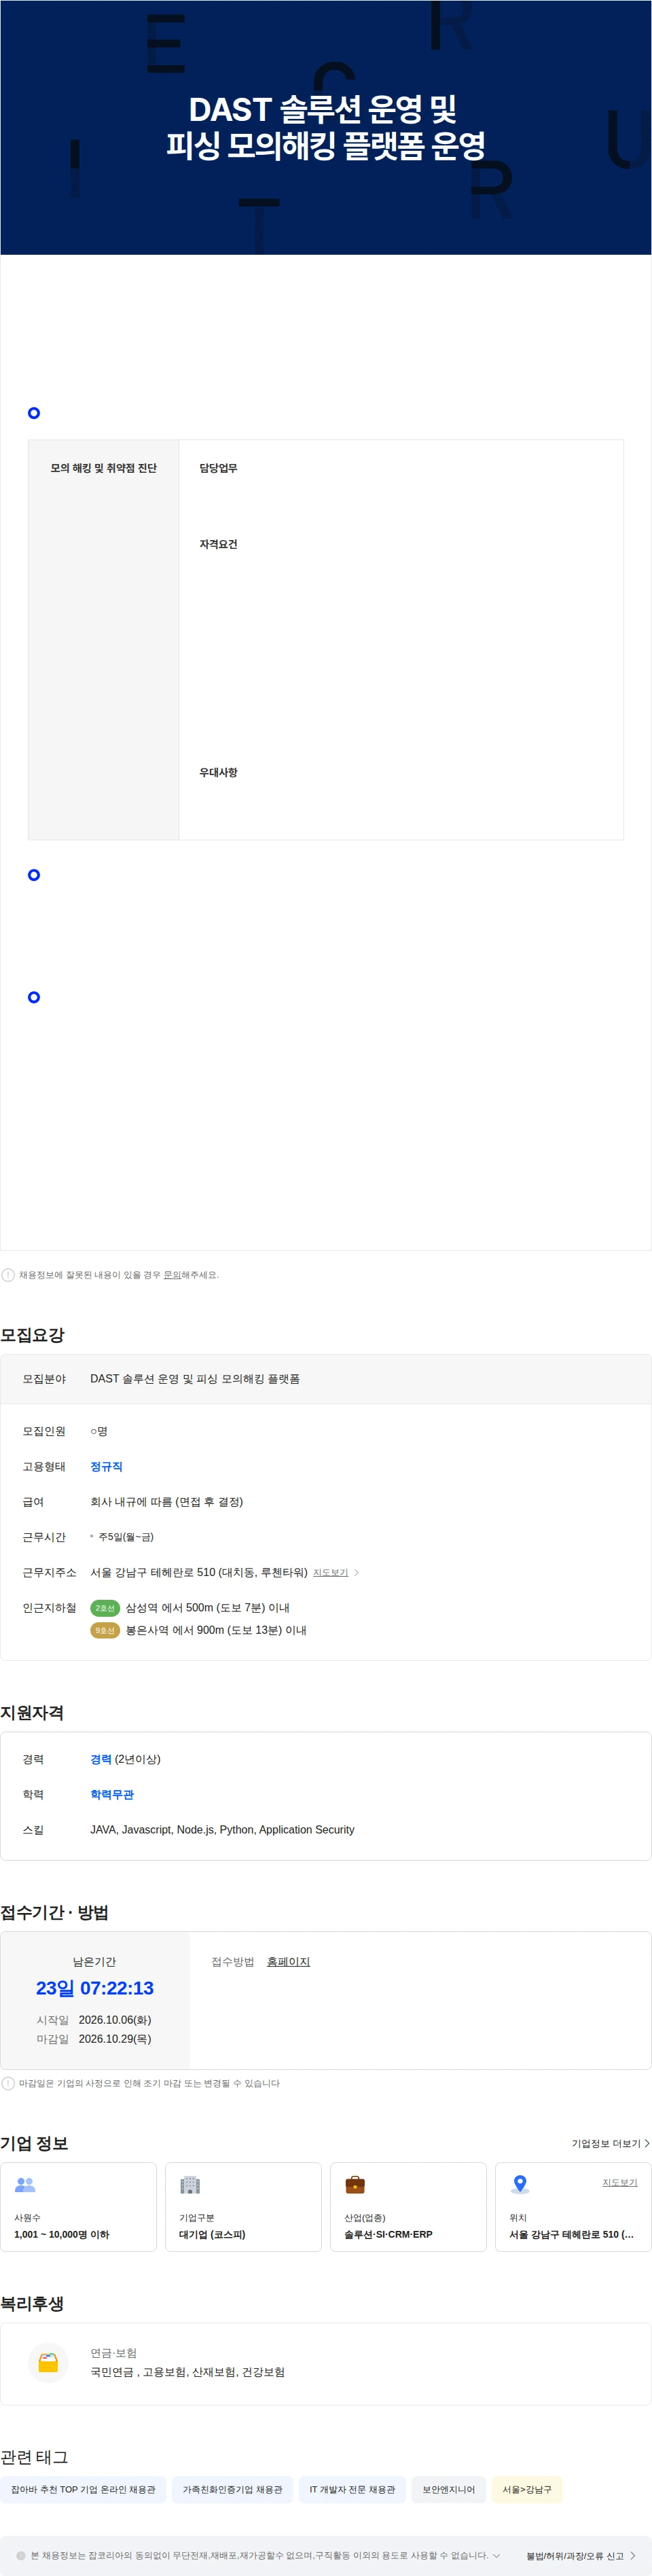Click the location pin icon in the 위치 card
This screenshot has width=652, height=2576.
pos(520,2185)
